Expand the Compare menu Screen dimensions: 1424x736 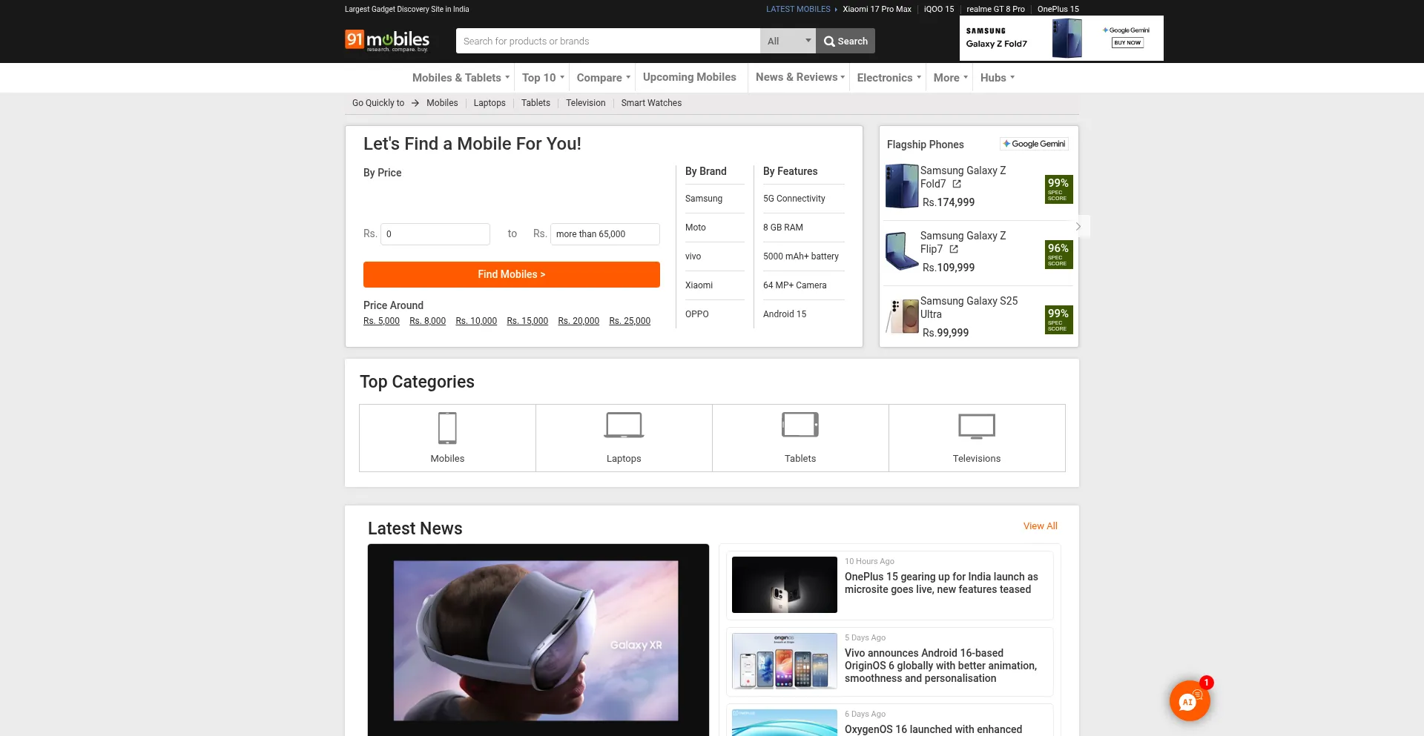pyautogui.click(x=604, y=78)
